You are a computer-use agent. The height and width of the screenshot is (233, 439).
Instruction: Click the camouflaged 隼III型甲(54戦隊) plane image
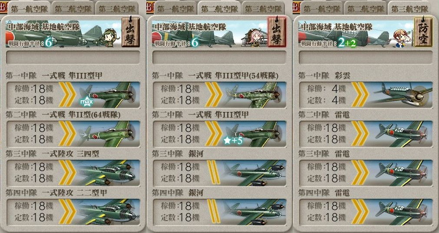pos(254,95)
